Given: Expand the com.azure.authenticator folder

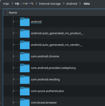Looking at the screenshot, I should 13,91.
